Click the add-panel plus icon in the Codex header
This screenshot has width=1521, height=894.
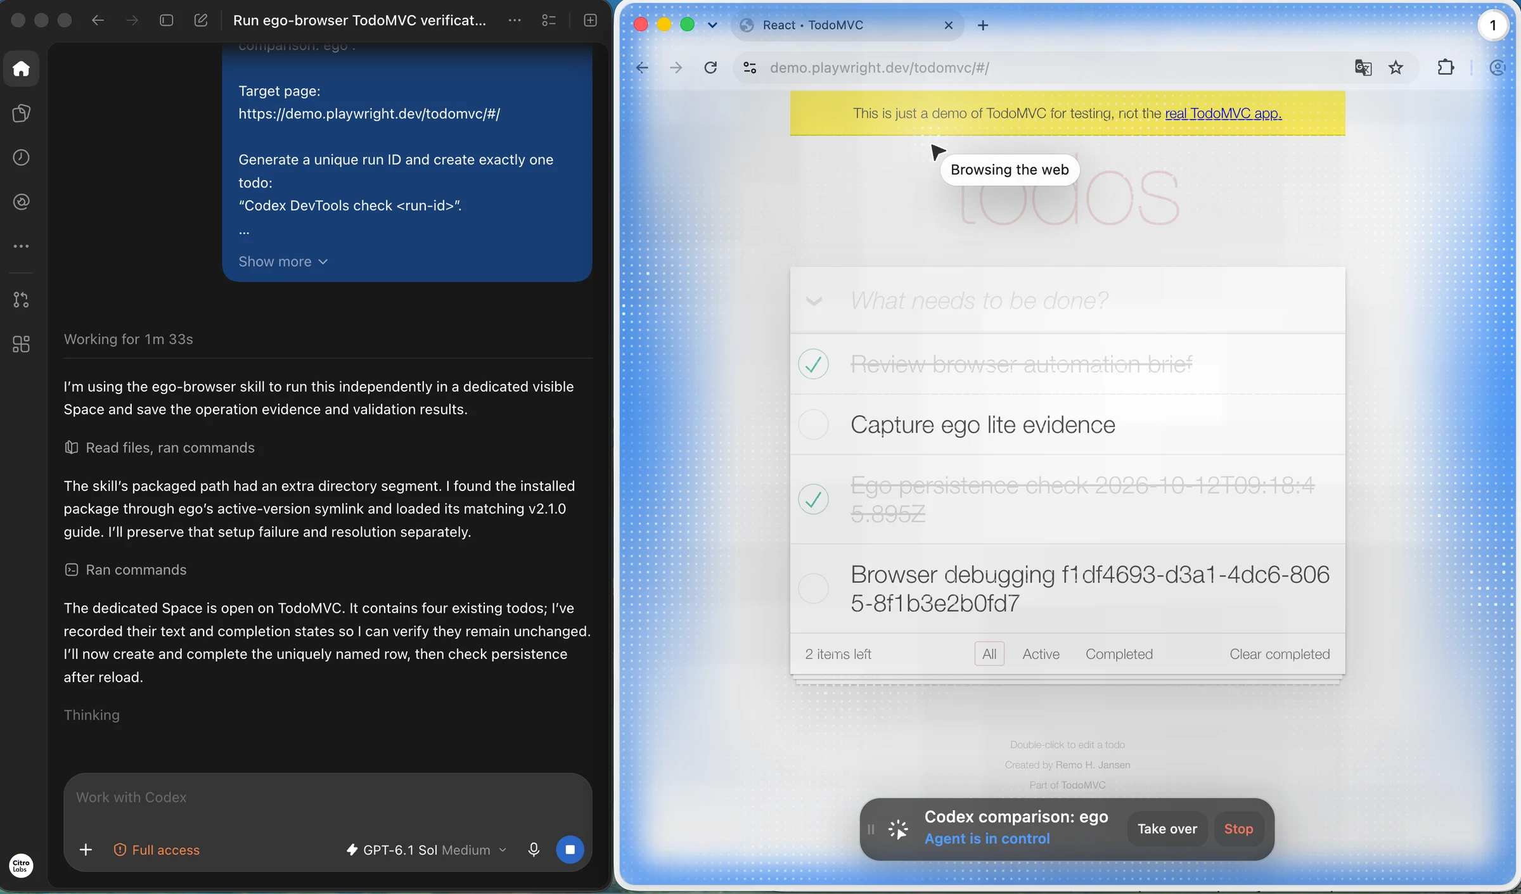[590, 20]
